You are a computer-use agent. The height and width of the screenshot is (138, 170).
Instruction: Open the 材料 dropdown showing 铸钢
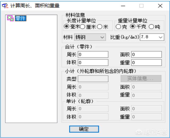(90, 37)
